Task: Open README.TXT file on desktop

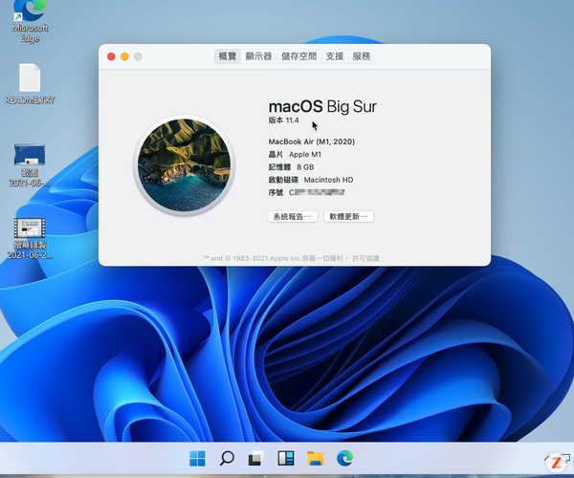Action: [x=30, y=84]
